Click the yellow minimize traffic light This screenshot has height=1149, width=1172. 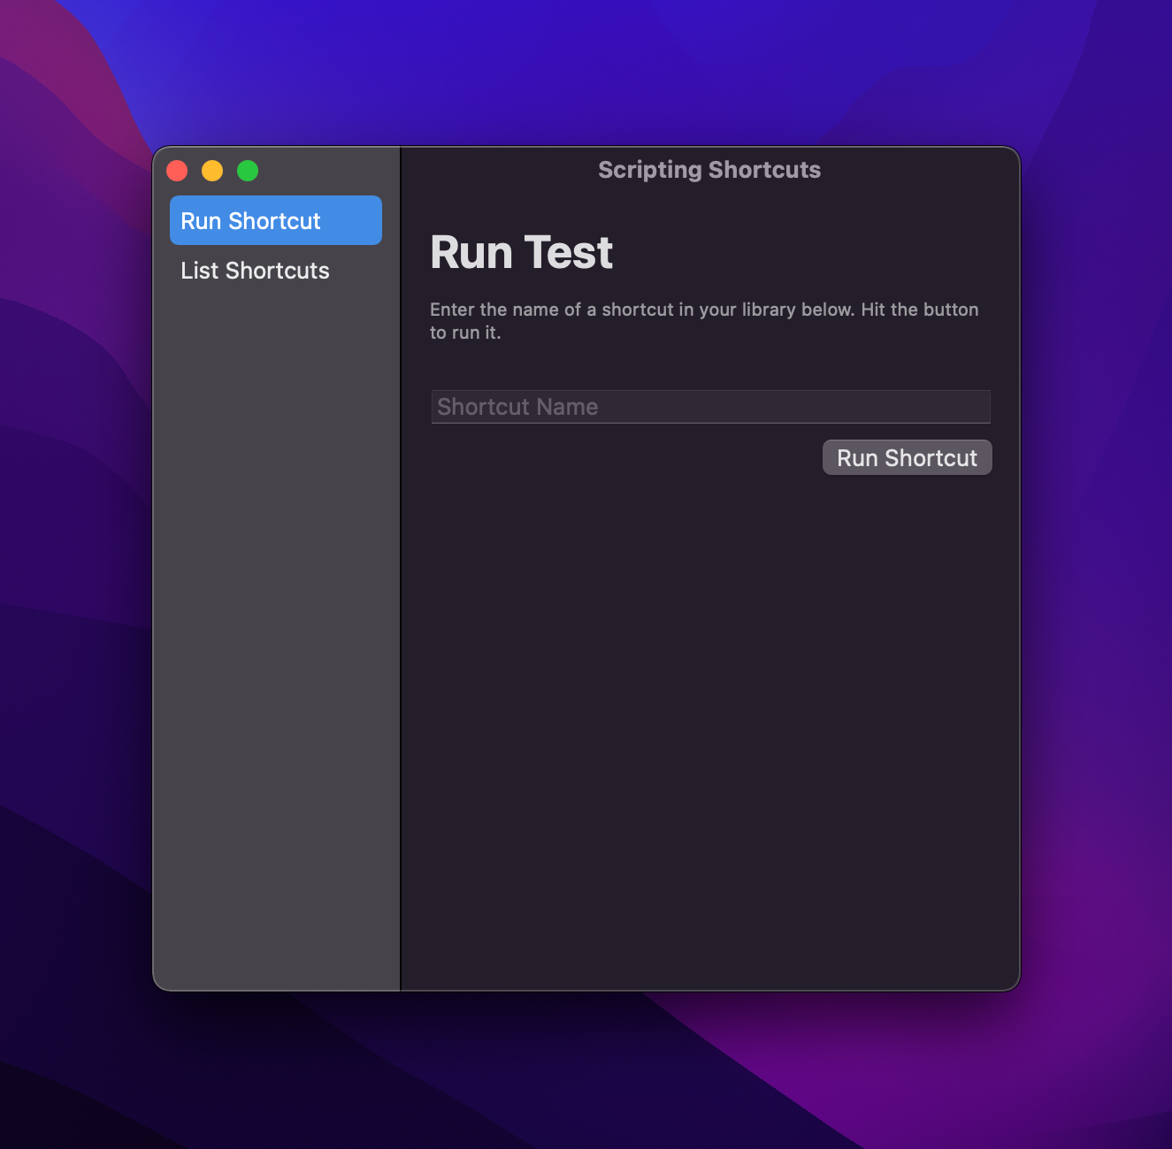(212, 170)
